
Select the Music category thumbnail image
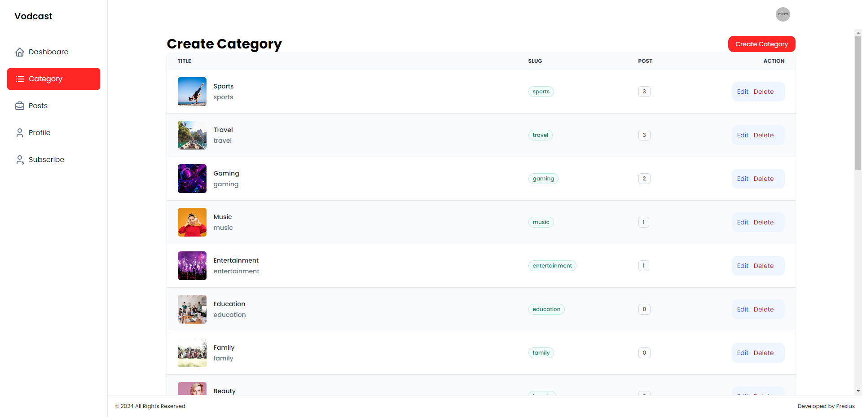pos(192,222)
